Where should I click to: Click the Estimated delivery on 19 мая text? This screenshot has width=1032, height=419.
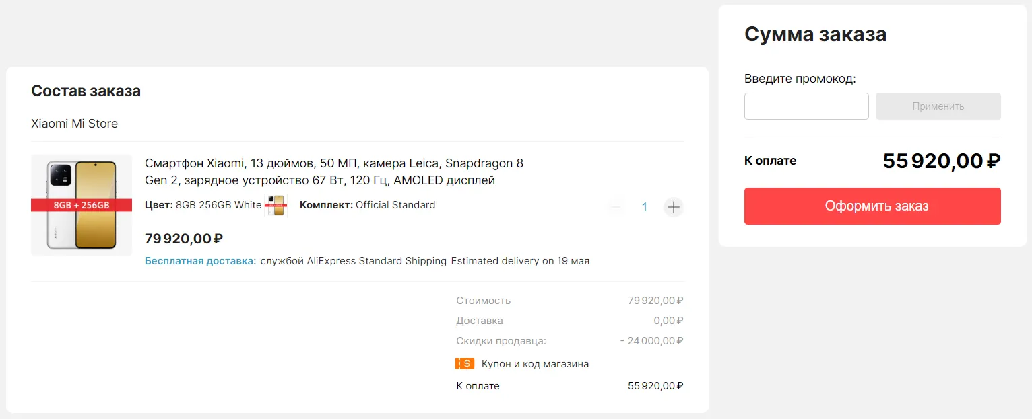click(520, 261)
